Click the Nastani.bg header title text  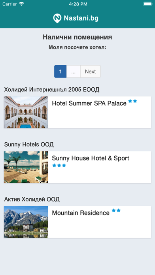81,18
